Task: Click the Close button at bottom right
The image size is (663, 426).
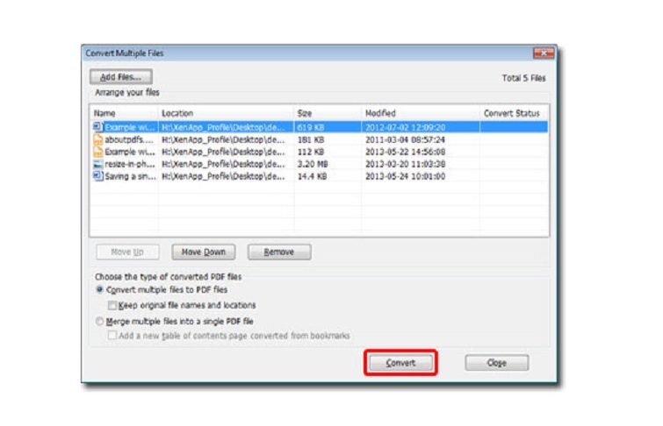Action: [x=496, y=363]
